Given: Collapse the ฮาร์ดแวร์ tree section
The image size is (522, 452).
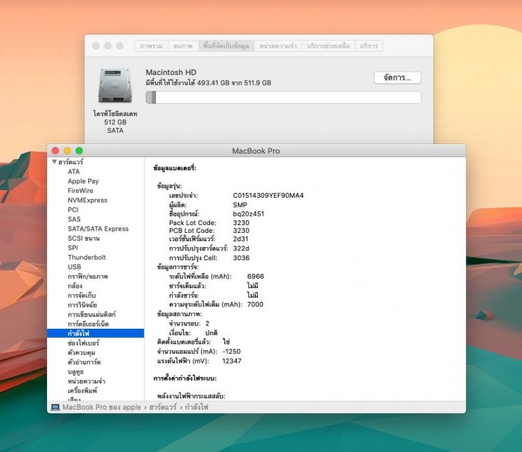Looking at the screenshot, I should [x=54, y=162].
